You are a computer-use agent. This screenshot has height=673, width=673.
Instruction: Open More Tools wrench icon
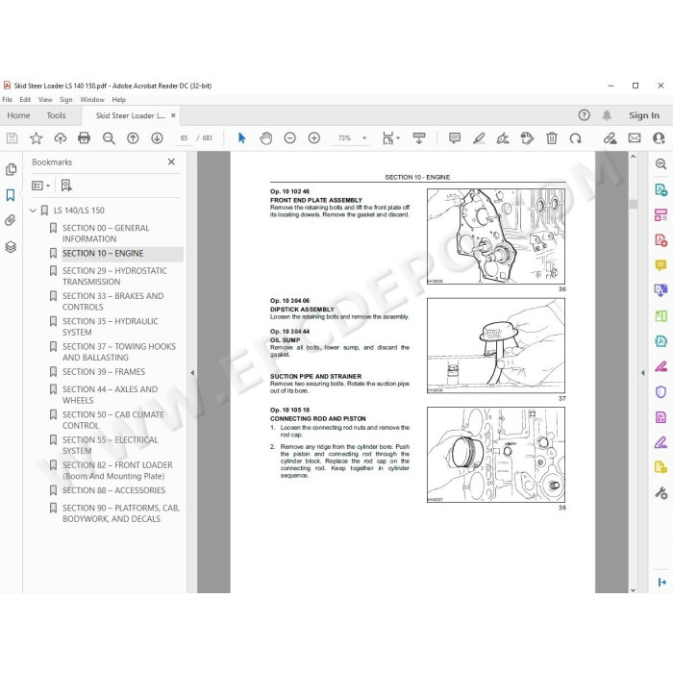click(661, 492)
